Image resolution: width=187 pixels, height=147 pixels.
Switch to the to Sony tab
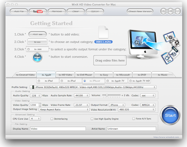[x=104, y=75]
